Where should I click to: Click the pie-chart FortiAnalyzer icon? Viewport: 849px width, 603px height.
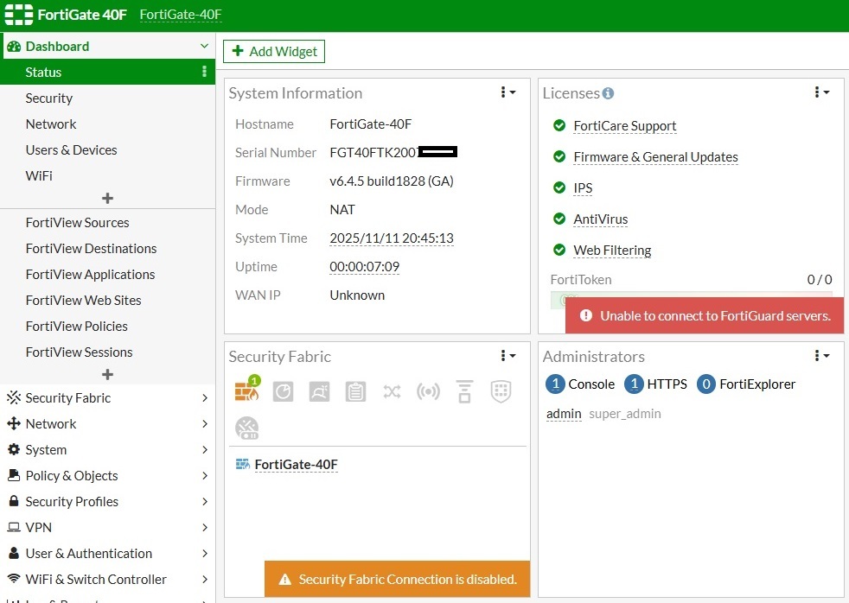click(283, 392)
